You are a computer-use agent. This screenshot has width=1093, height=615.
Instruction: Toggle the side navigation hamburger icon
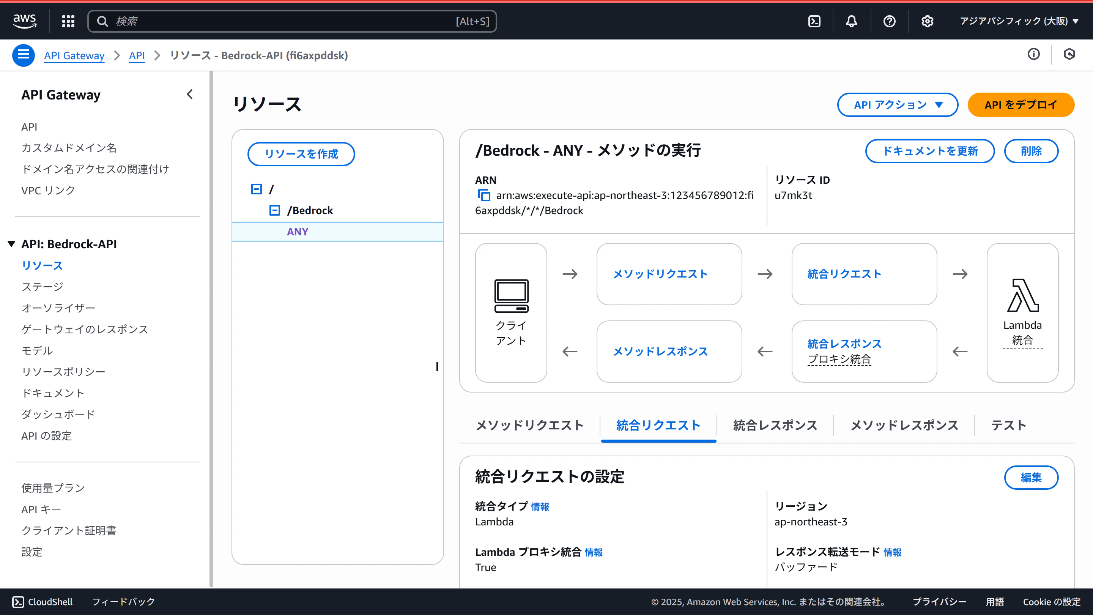coord(23,55)
